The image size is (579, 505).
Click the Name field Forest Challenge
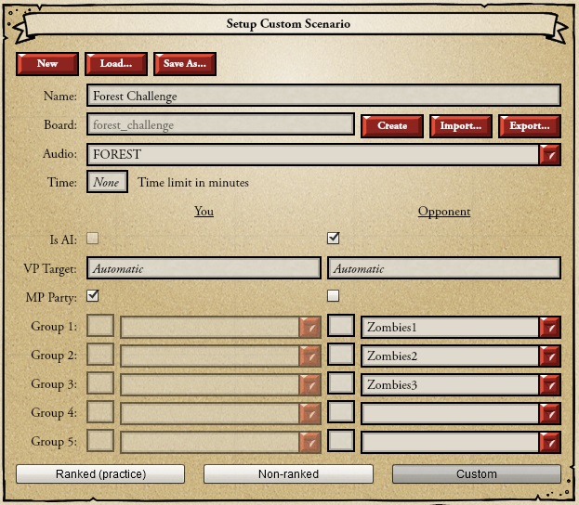[x=323, y=96]
